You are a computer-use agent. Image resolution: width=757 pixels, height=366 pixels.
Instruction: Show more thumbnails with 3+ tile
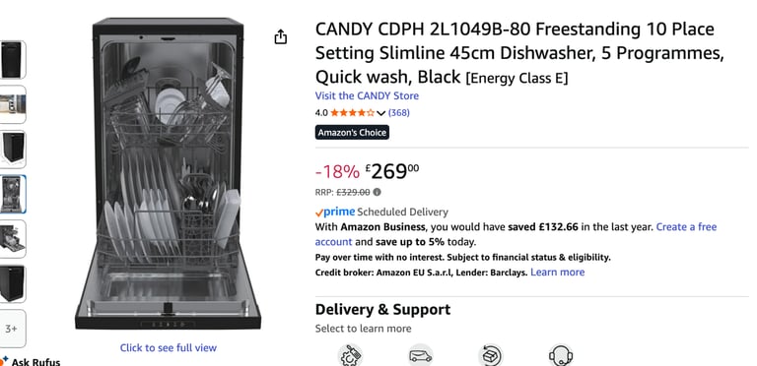click(x=11, y=329)
